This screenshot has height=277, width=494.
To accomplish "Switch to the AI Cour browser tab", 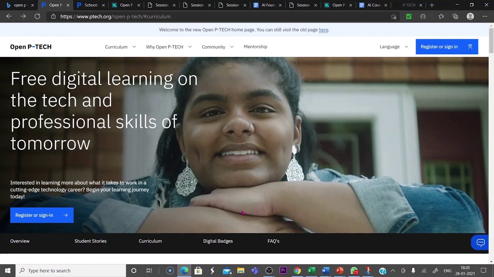I will click(374, 5).
